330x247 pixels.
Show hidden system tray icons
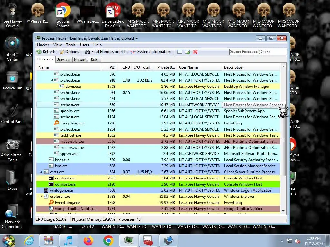[282, 241]
